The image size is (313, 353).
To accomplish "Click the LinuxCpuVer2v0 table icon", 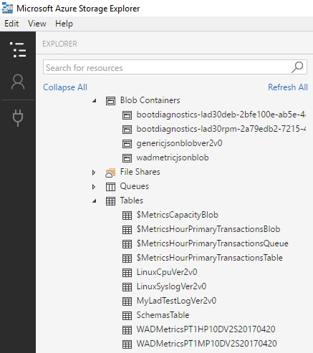I will [x=127, y=273].
